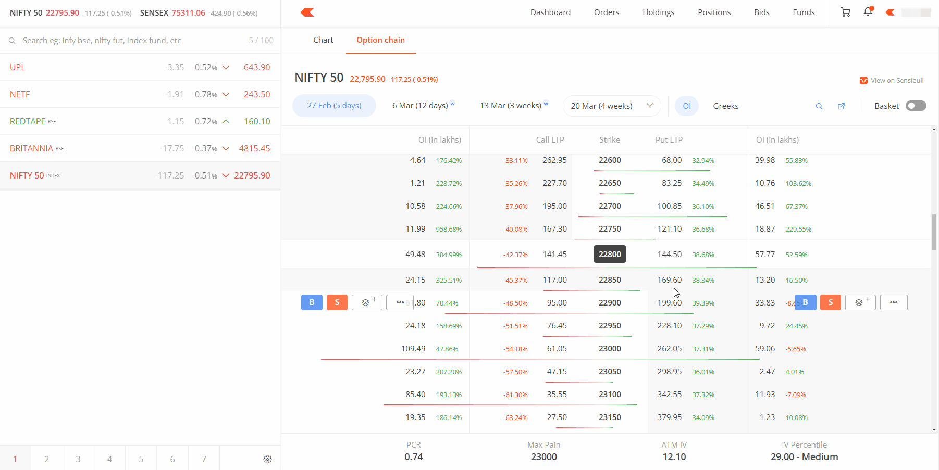Select NETF in the watchlist
The image size is (939, 470).
[x=140, y=94]
